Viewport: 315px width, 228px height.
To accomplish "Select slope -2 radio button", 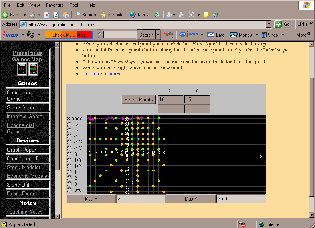I will [69, 131].
